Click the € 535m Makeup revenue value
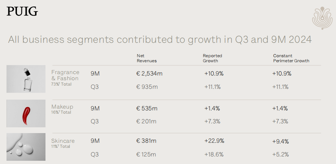336x164 pixels. pyautogui.click(x=147, y=108)
